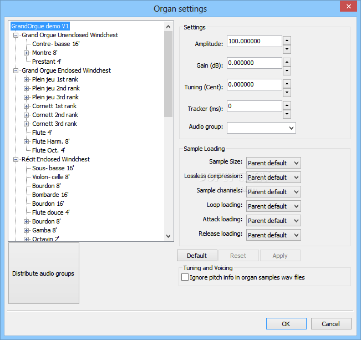Select Flute Oct. 4' tree item

49,150
